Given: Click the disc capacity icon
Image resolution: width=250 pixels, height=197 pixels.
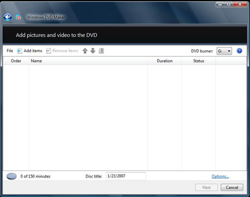Looking at the screenshot, I should [x=11, y=176].
